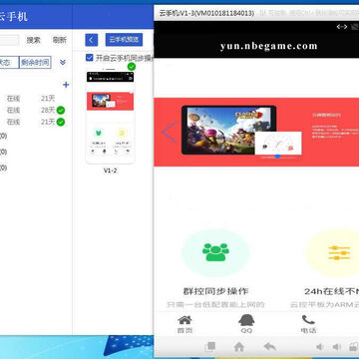The width and height of the screenshot is (359, 359).
Task: Click the blue back arrow button
Action: (92, 40)
